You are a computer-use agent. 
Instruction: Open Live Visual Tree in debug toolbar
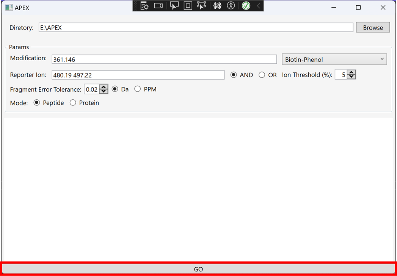144,6
